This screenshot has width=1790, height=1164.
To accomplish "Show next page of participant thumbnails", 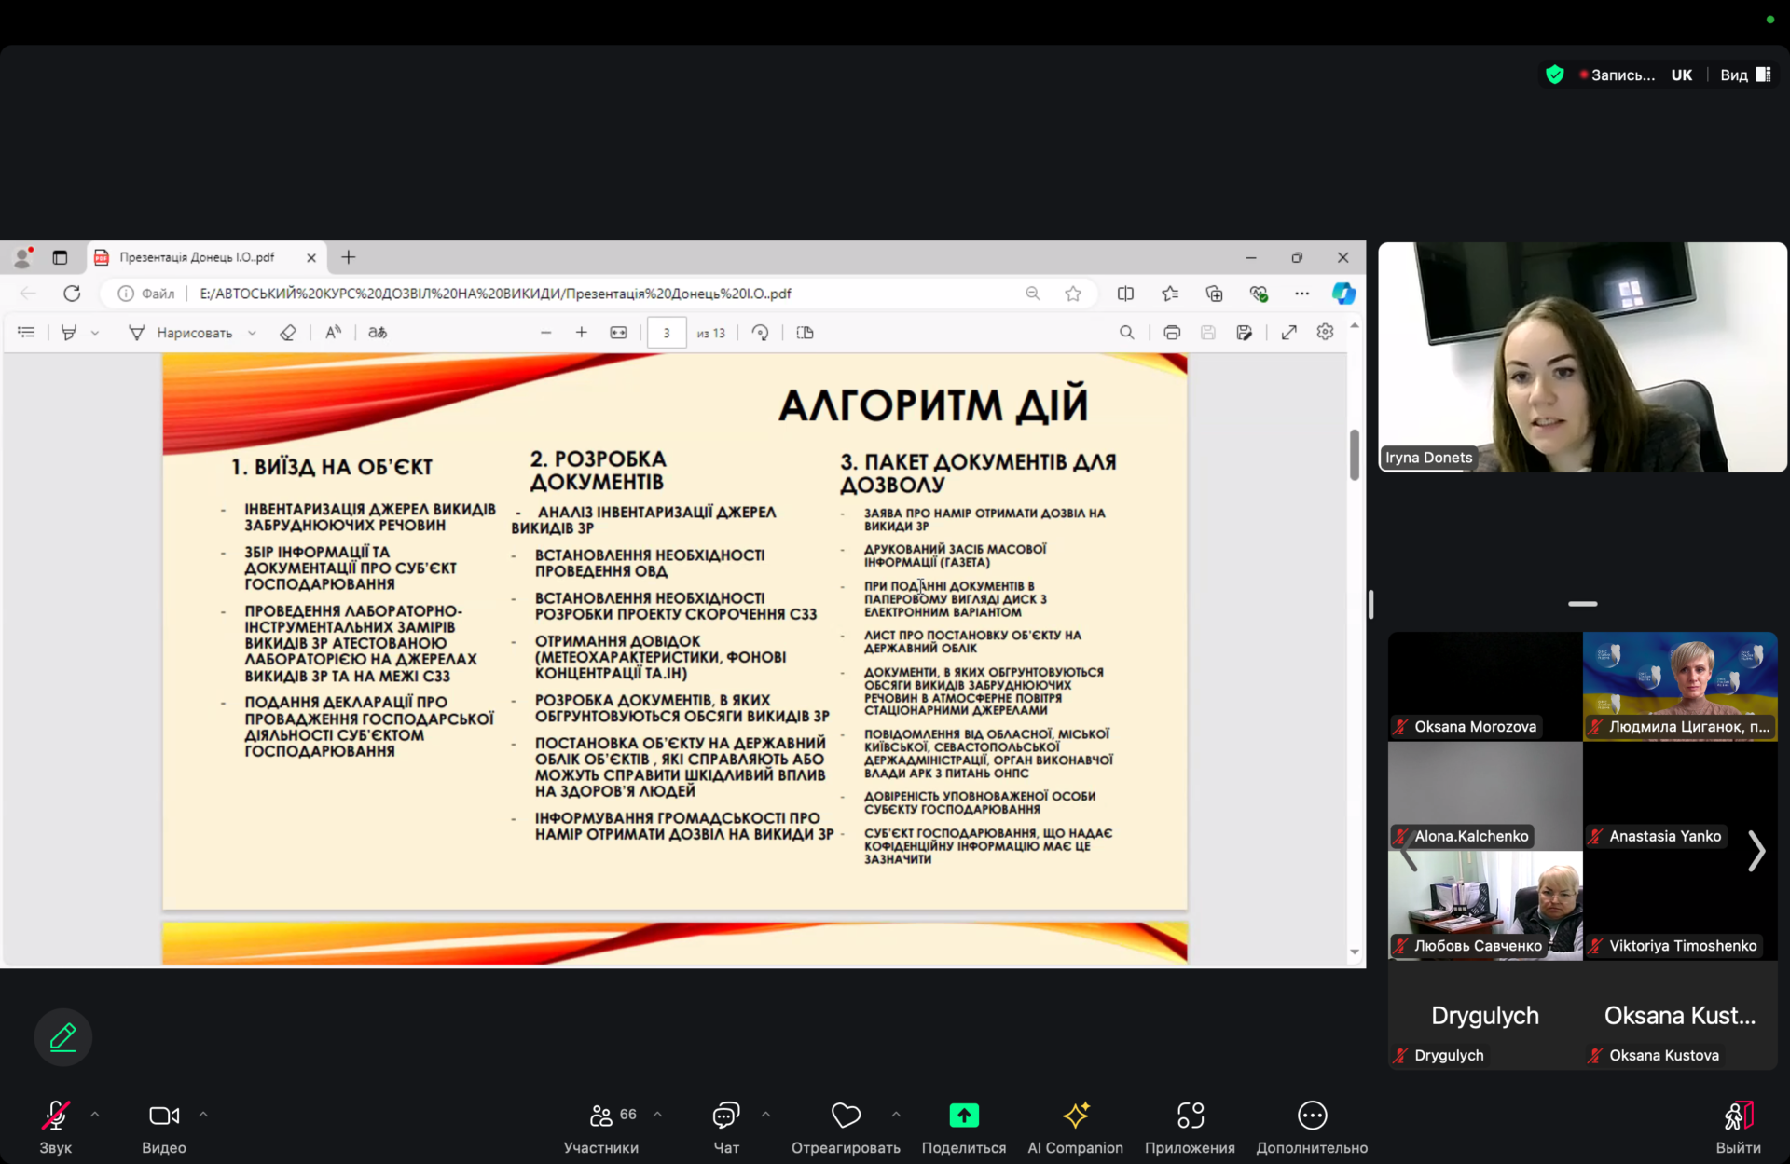I will click(x=1756, y=851).
